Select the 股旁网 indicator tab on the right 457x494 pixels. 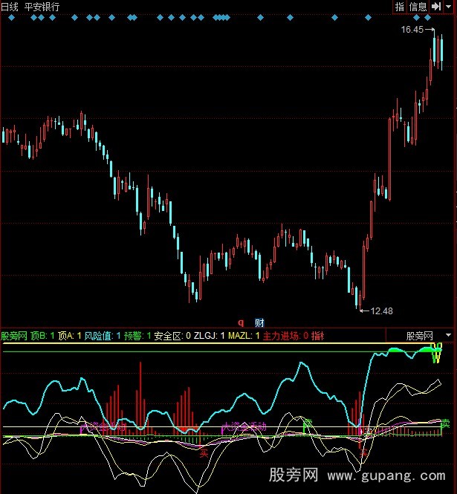419,336
